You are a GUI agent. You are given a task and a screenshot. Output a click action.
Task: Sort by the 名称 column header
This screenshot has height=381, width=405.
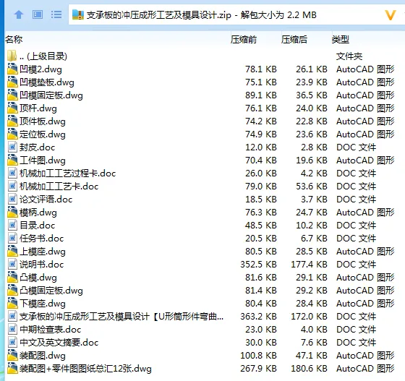pyautogui.click(x=14, y=40)
